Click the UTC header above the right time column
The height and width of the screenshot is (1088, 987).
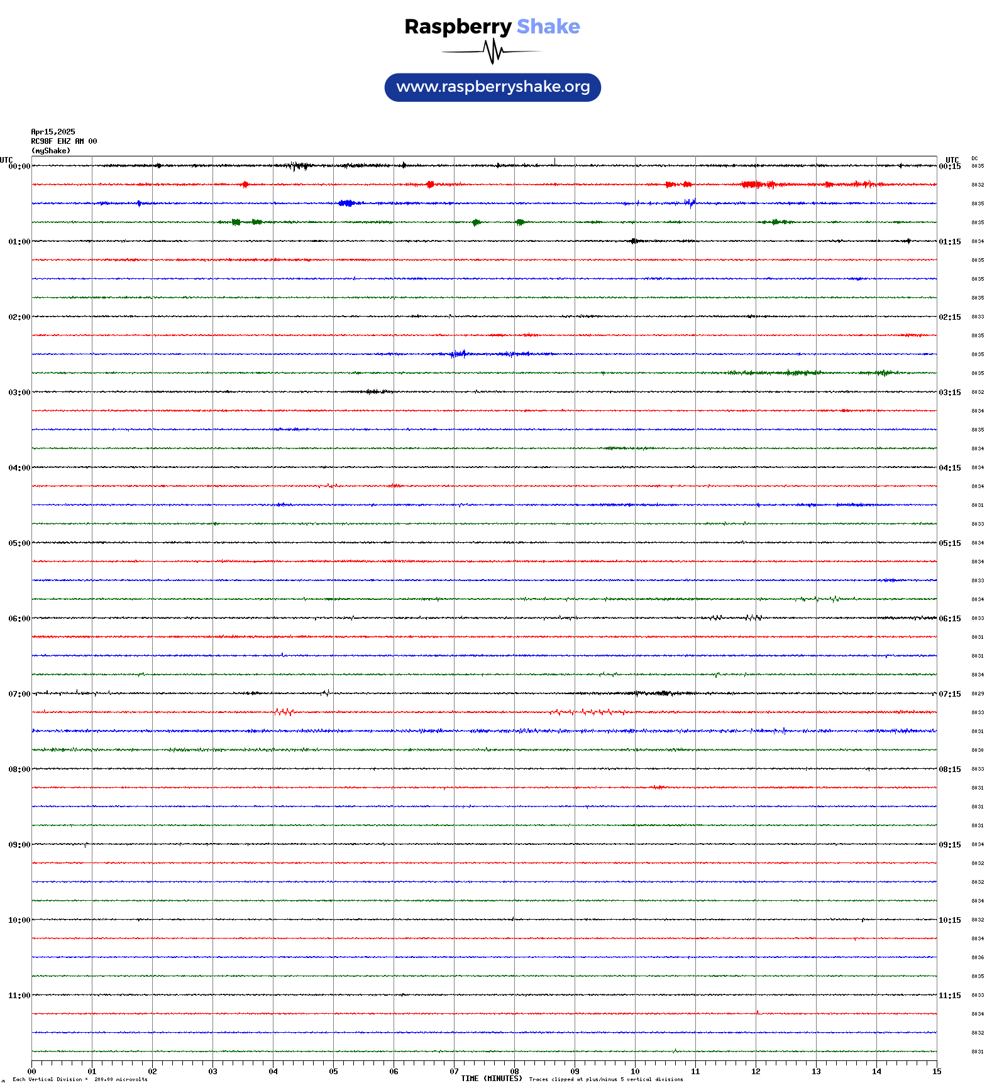(x=952, y=160)
